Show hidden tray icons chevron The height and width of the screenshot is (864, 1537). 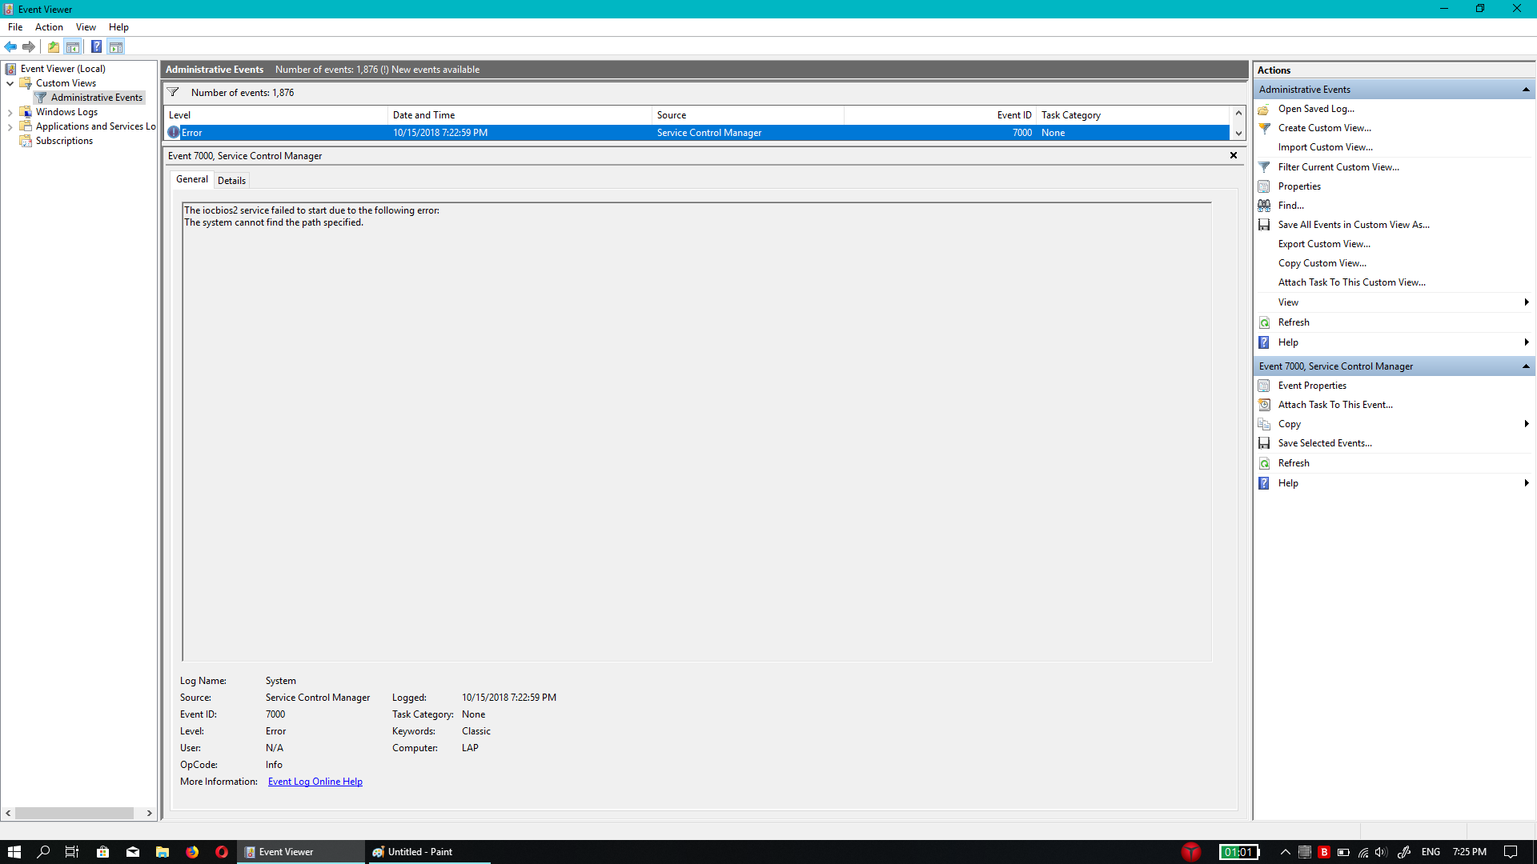[x=1286, y=852]
